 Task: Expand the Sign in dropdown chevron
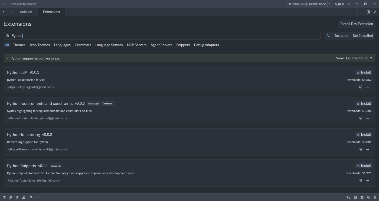[349, 4]
